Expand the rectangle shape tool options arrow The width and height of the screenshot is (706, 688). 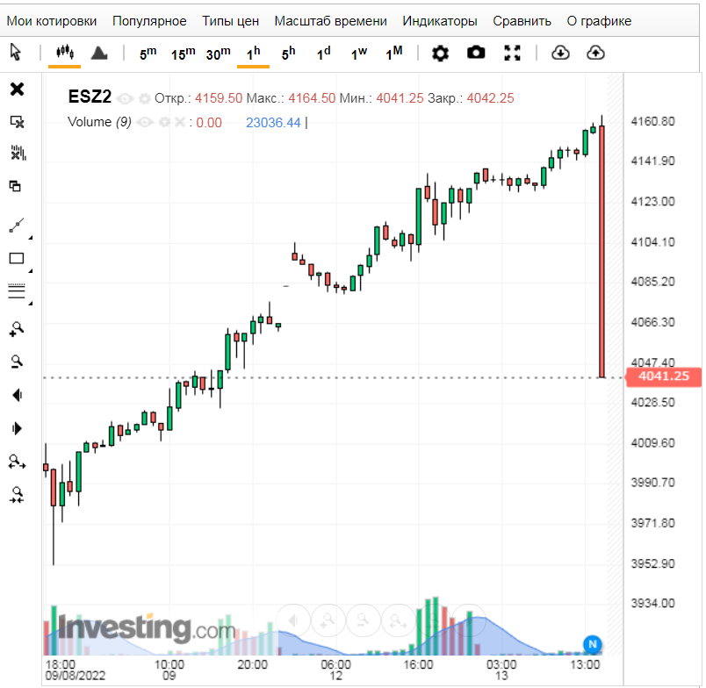[30, 271]
